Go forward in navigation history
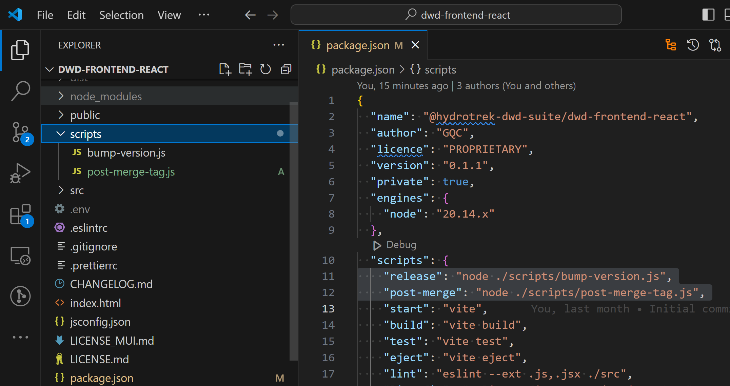Viewport: 730px width, 386px height. [x=273, y=15]
